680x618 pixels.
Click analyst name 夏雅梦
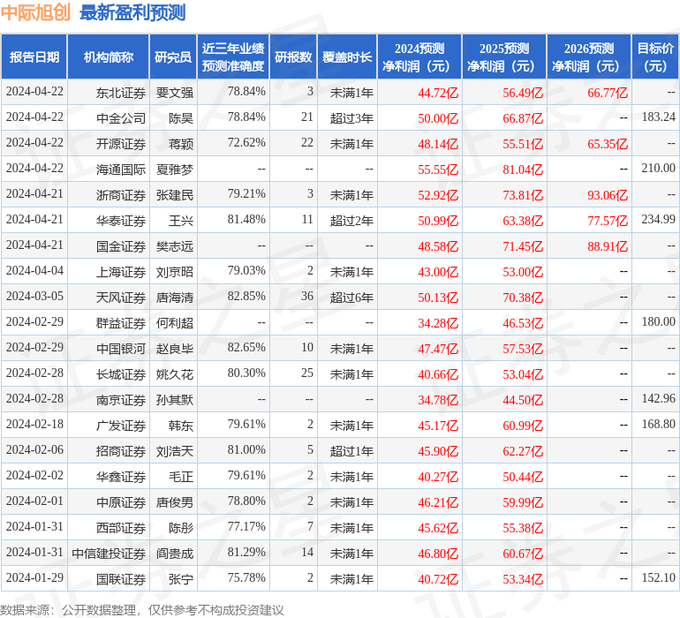(x=174, y=170)
